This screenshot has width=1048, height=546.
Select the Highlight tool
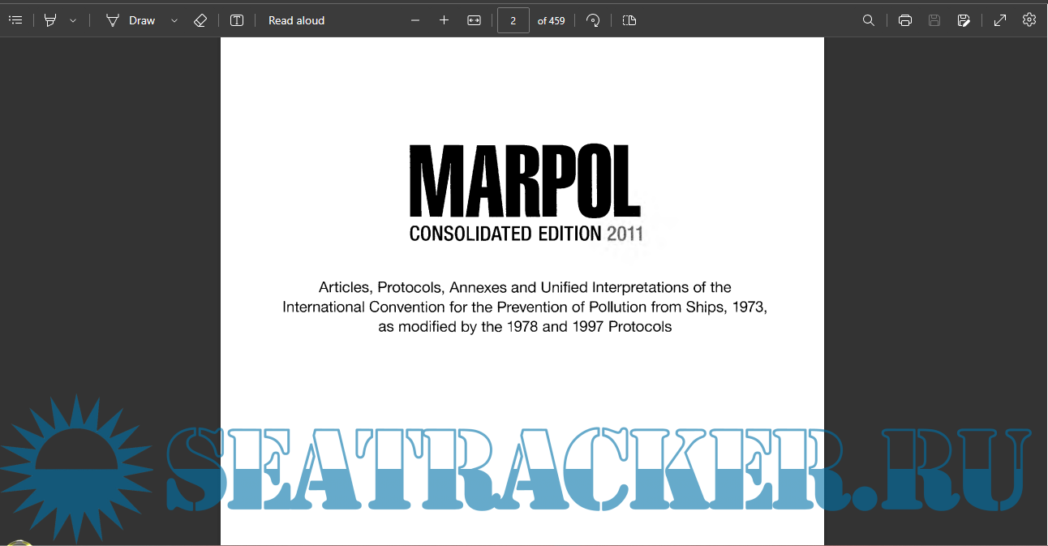point(50,20)
